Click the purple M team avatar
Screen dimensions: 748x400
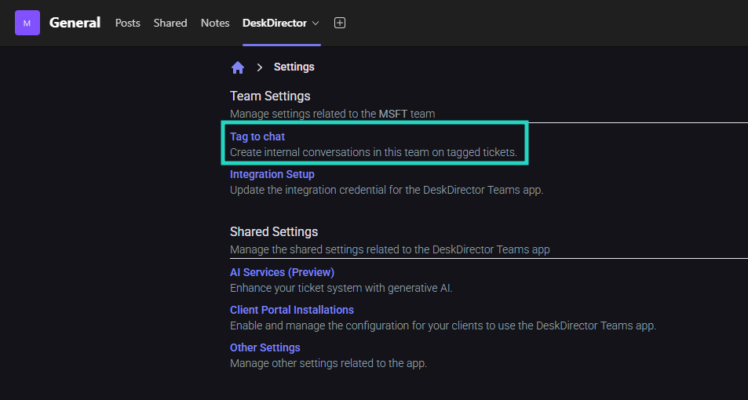(x=27, y=23)
